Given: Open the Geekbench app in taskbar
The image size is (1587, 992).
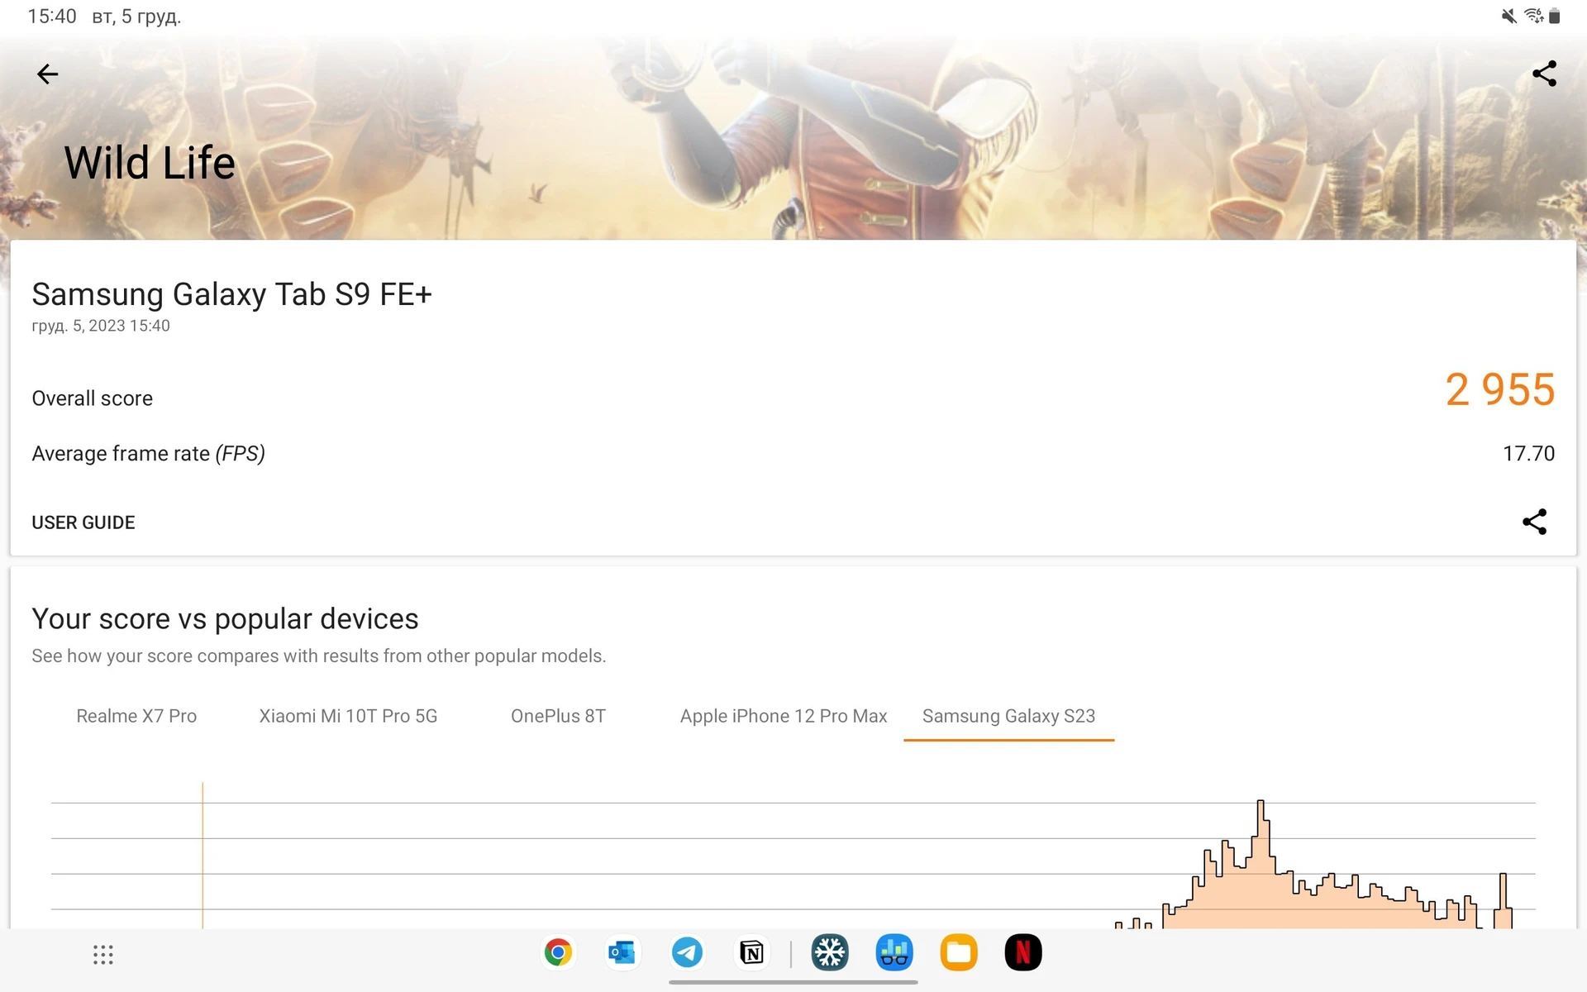Looking at the screenshot, I should pyautogui.click(x=894, y=953).
